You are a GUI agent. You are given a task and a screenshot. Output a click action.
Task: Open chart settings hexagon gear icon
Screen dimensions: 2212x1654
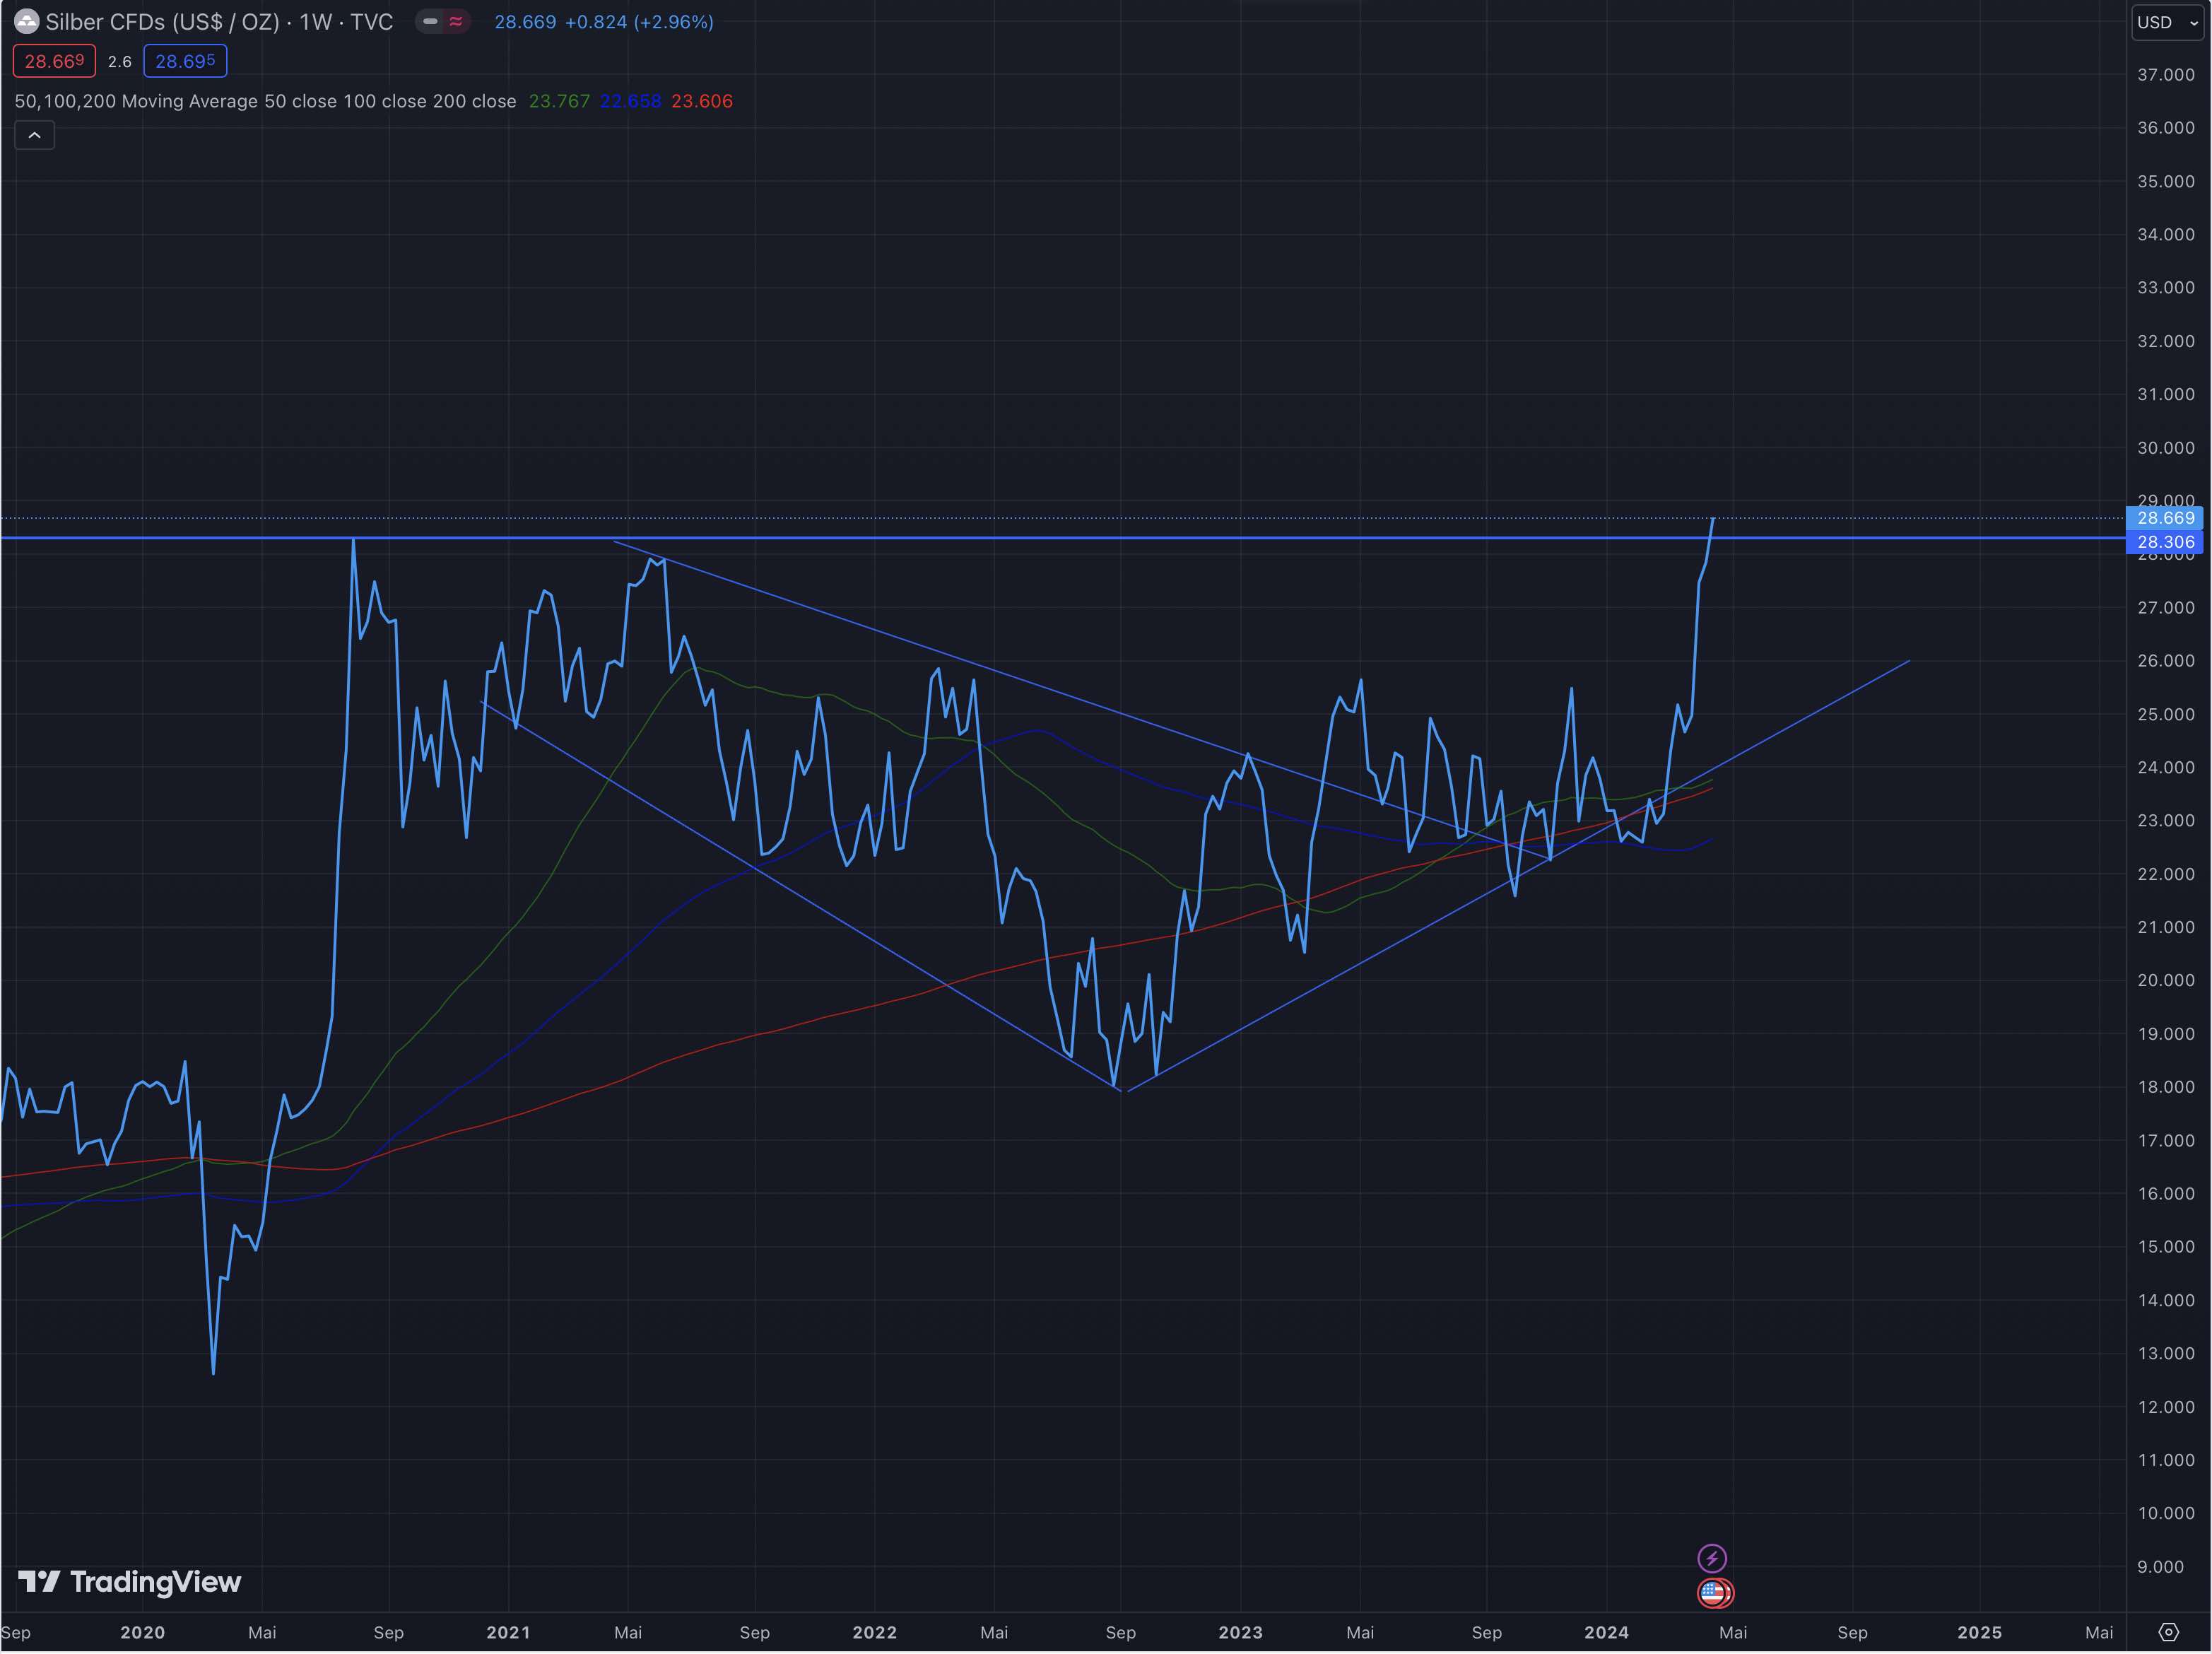tap(2168, 1632)
